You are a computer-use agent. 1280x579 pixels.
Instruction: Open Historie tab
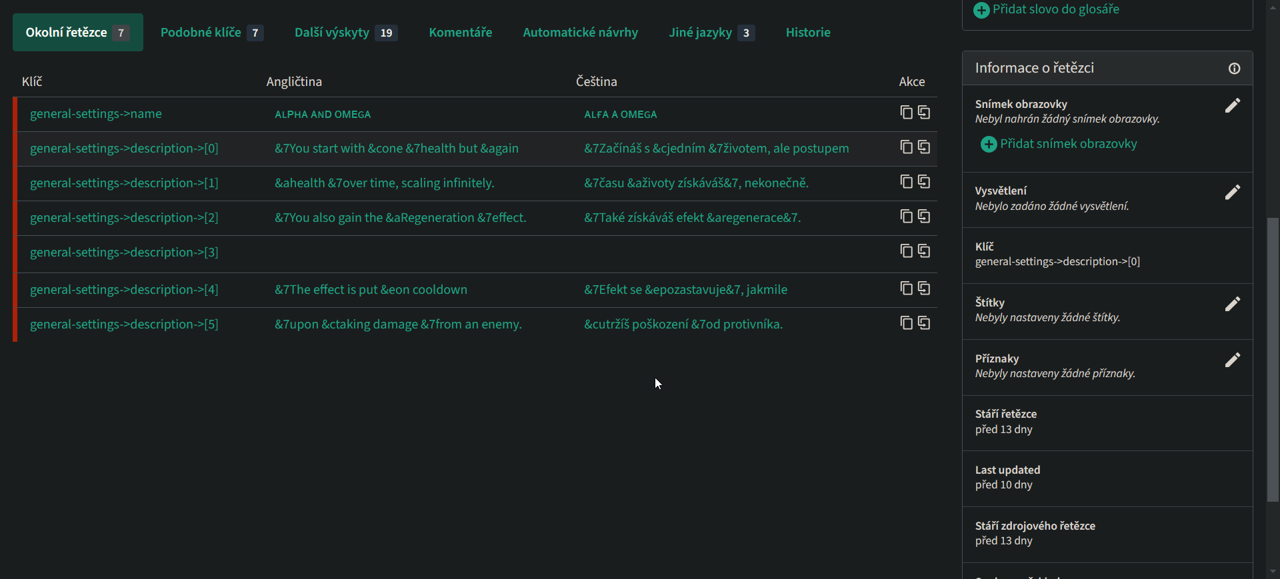[808, 32]
